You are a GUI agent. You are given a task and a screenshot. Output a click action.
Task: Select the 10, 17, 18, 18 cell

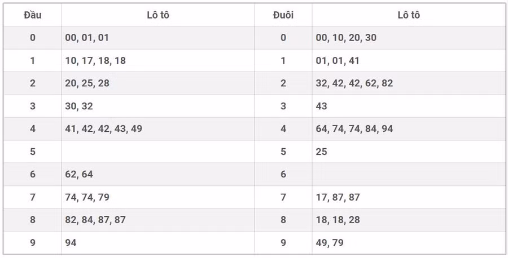[95, 61]
